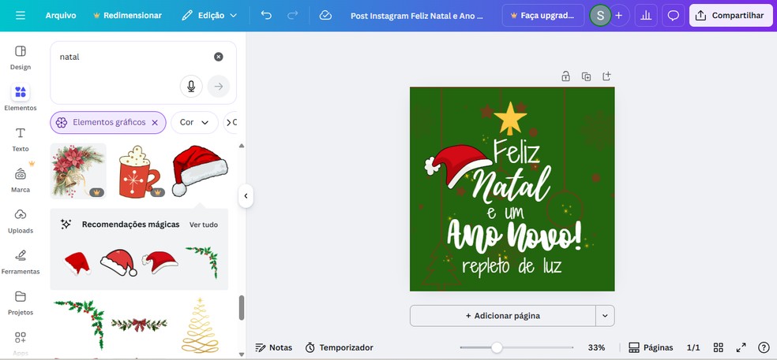Select the yellow star on canvas
The image size is (777, 360).
pos(510,119)
